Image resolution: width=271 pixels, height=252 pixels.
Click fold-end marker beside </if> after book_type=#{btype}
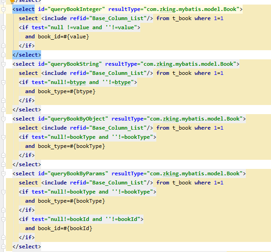3,100
